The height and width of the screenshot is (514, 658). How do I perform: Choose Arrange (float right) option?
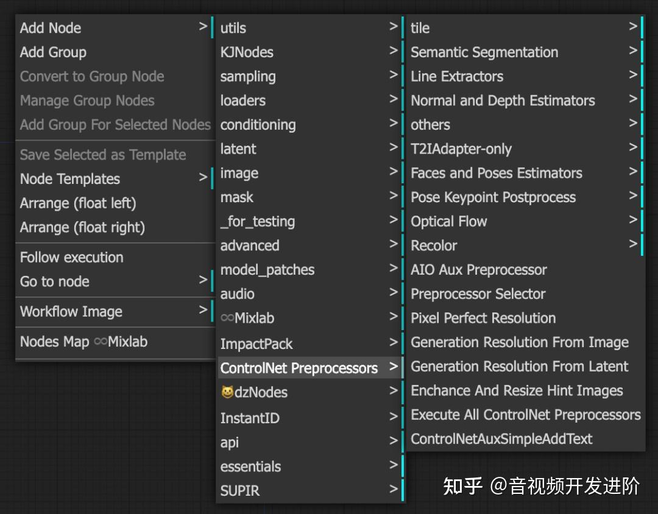point(82,228)
